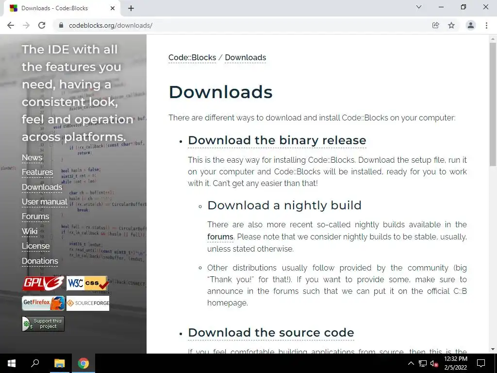Click the forward navigation arrow

(x=26, y=25)
